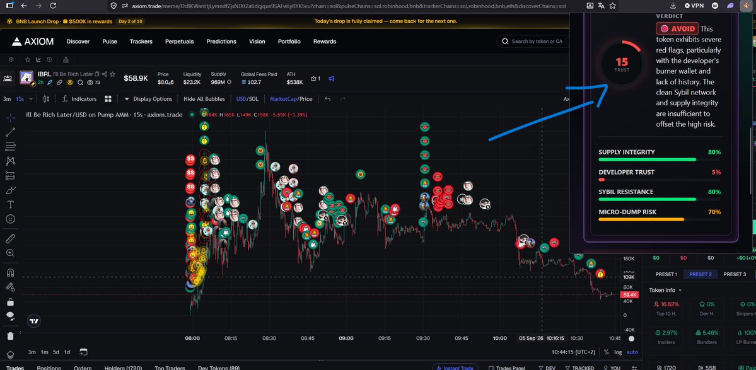Expand the Token Info section
The image size is (756, 370).
pos(665,290)
